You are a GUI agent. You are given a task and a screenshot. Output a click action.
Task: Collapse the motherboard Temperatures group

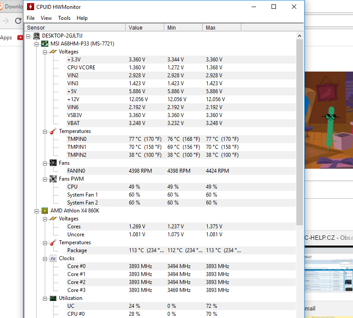45,132
